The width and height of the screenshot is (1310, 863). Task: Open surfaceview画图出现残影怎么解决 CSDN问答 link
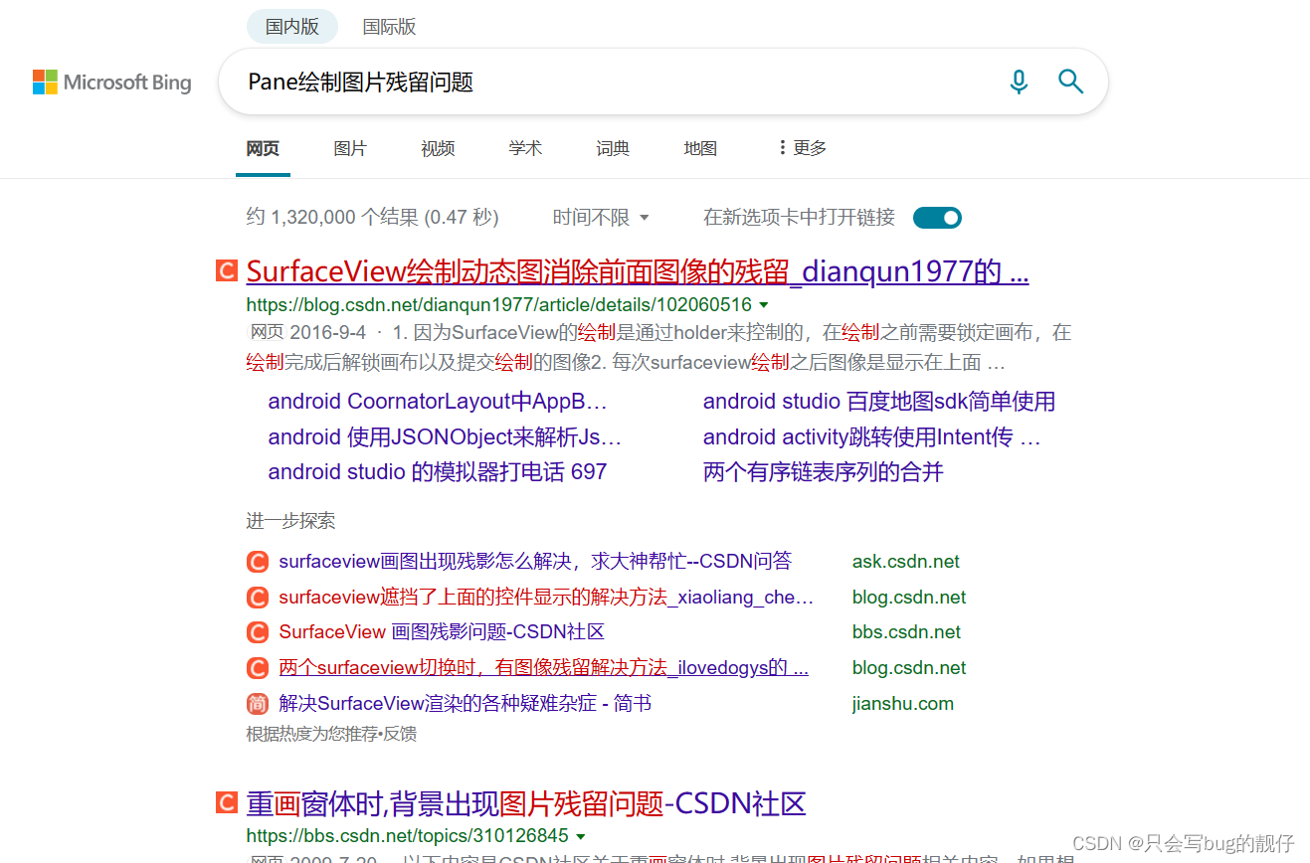535,562
